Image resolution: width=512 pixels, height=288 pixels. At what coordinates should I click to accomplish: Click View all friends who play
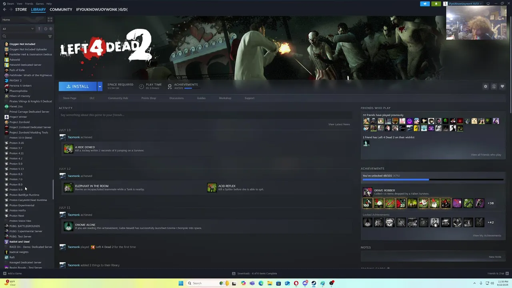486,155
